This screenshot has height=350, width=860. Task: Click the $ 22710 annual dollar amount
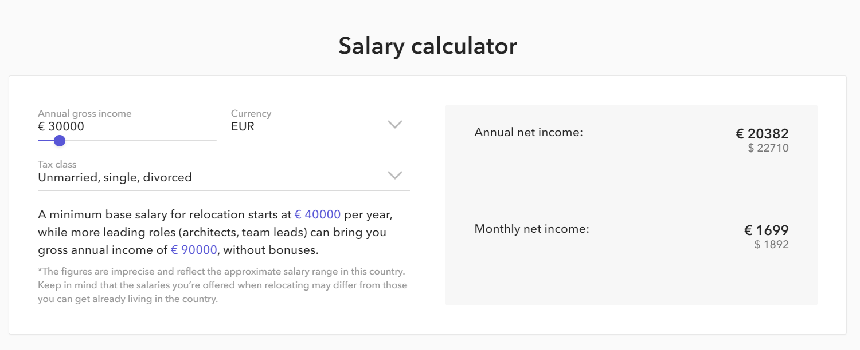click(768, 148)
